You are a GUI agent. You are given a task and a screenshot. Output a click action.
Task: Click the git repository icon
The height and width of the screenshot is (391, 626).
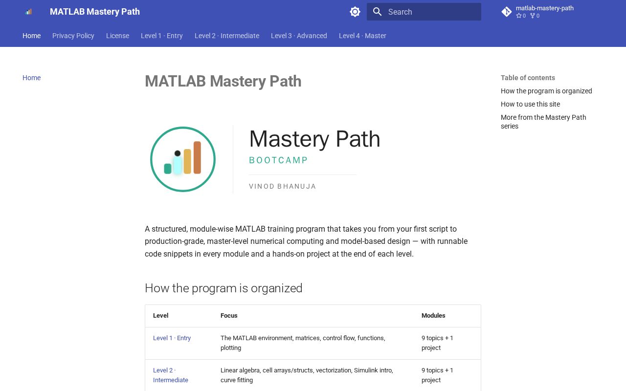pyautogui.click(x=507, y=12)
